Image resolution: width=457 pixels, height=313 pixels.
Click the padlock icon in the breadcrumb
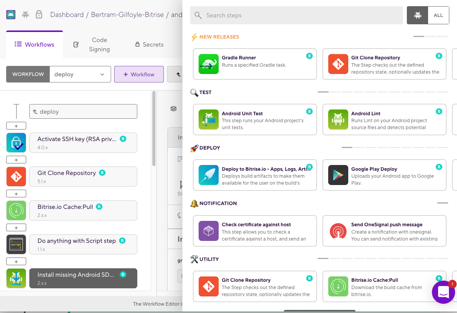point(39,15)
